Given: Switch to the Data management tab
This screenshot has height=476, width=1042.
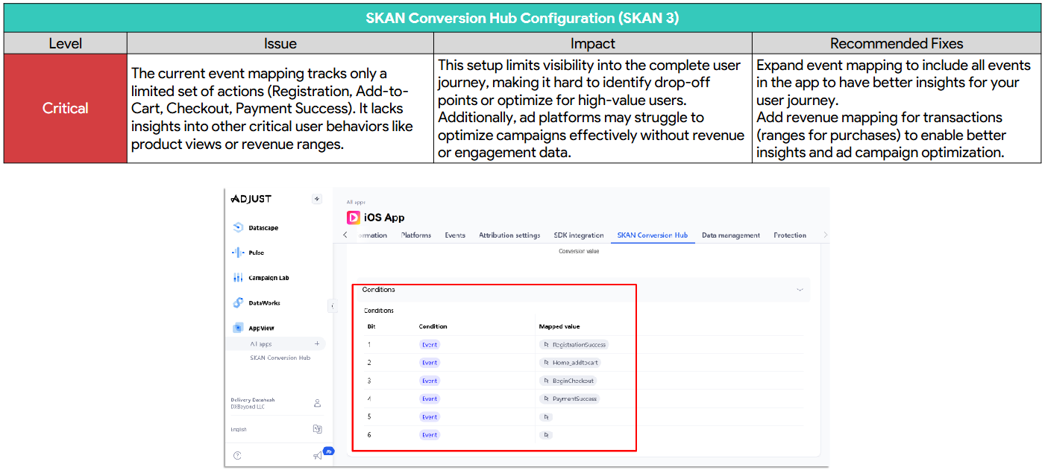Looking at the screenshot, I should tap(731, 235).
